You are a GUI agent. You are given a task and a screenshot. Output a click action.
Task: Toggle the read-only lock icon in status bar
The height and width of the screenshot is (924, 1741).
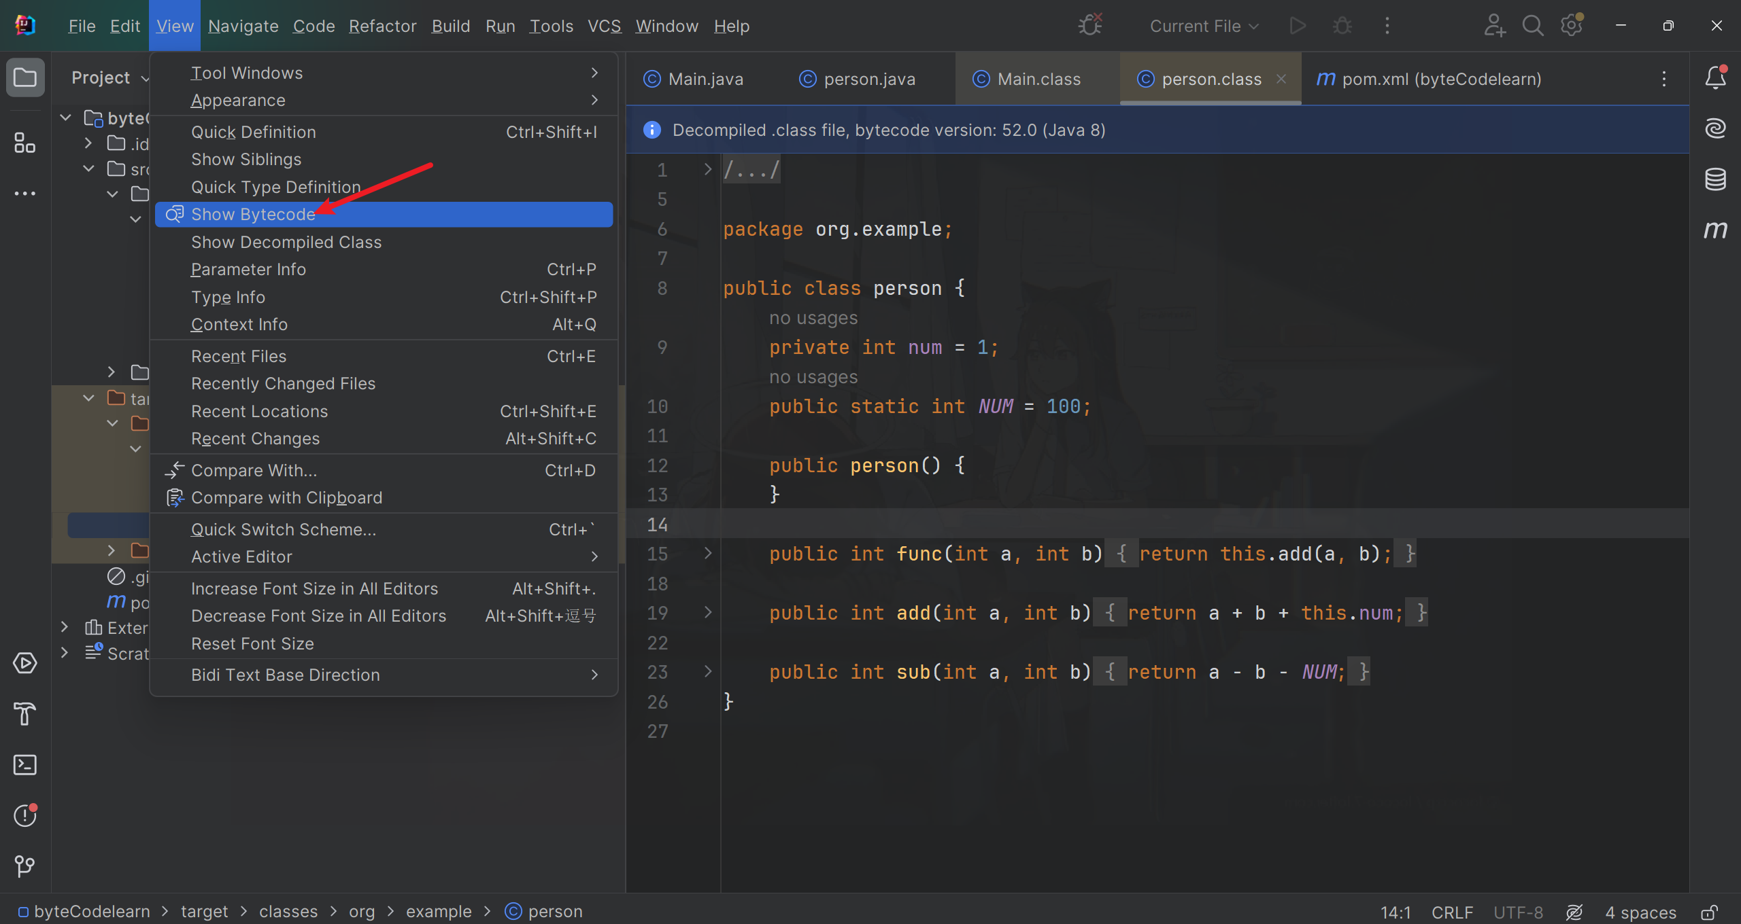click(1710, 912)
